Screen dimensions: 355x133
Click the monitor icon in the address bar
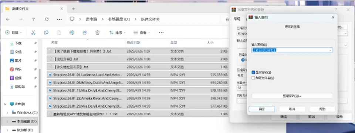[72, 19]
